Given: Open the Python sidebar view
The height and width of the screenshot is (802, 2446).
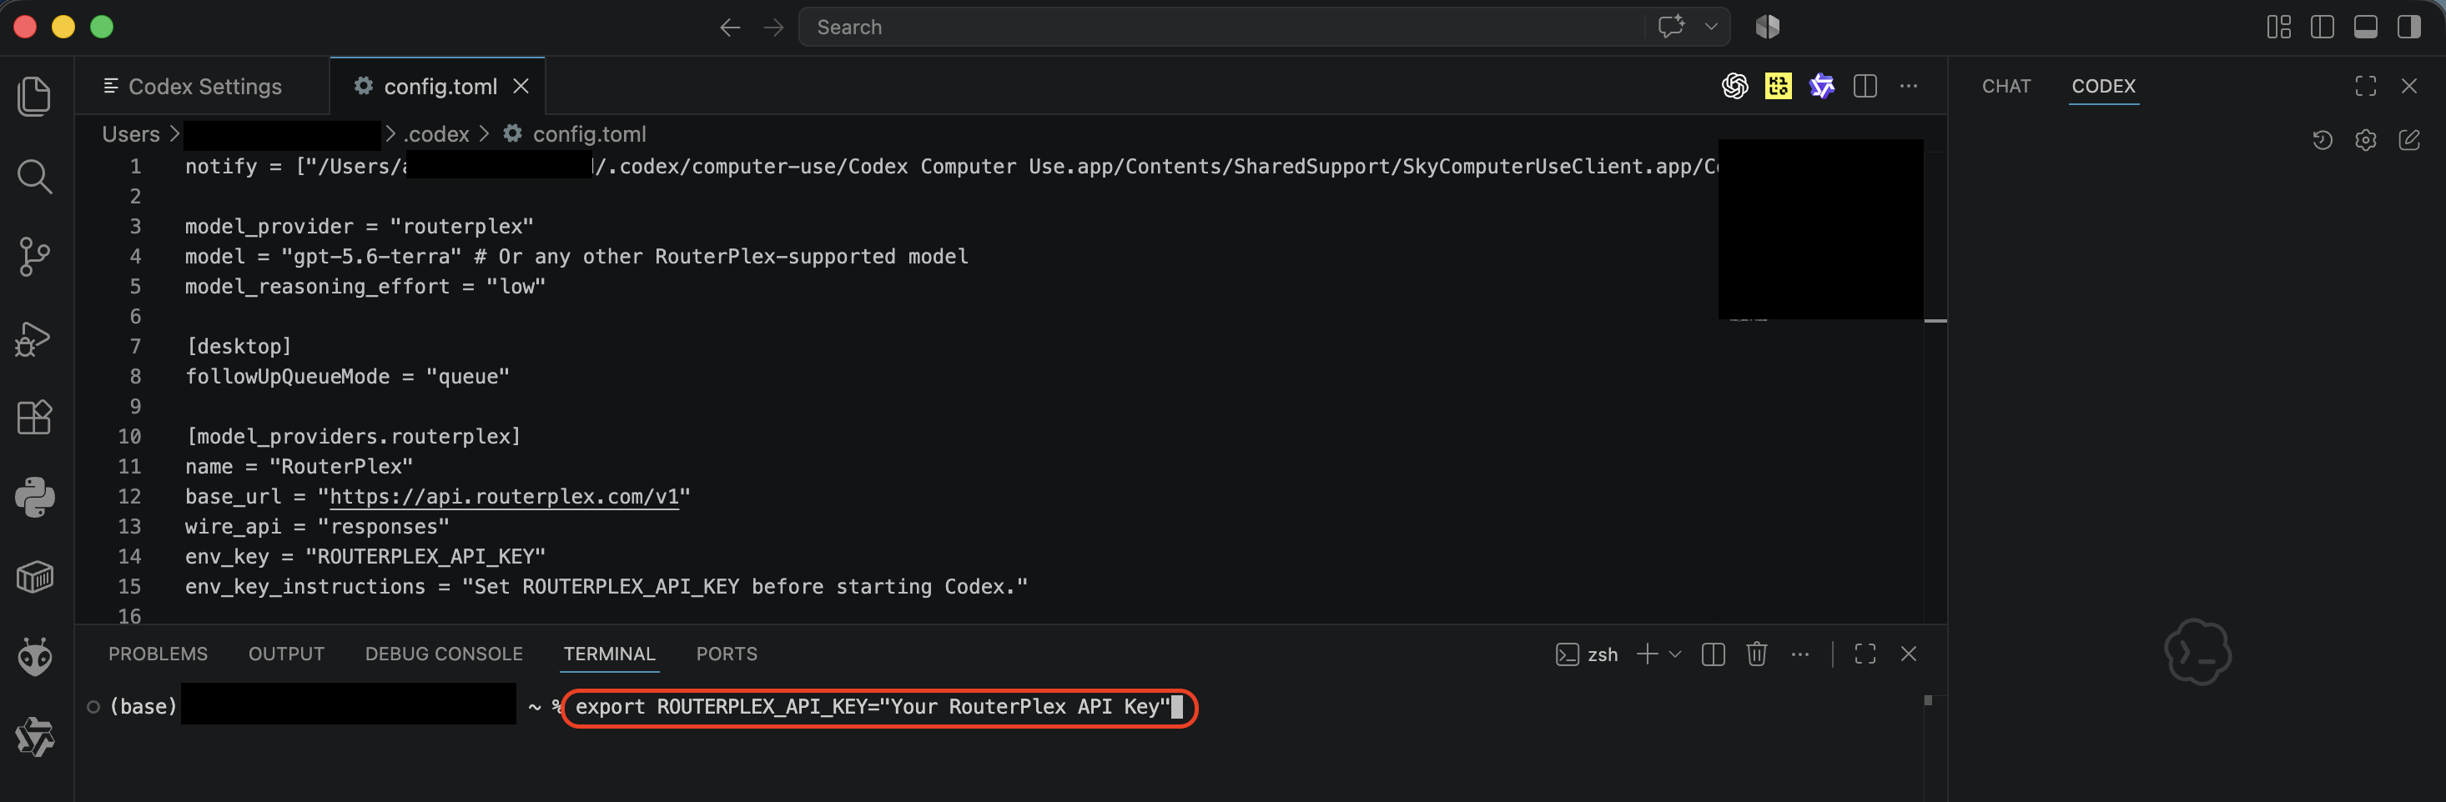Looking at the screenshot, I should (x=35, y=496).
